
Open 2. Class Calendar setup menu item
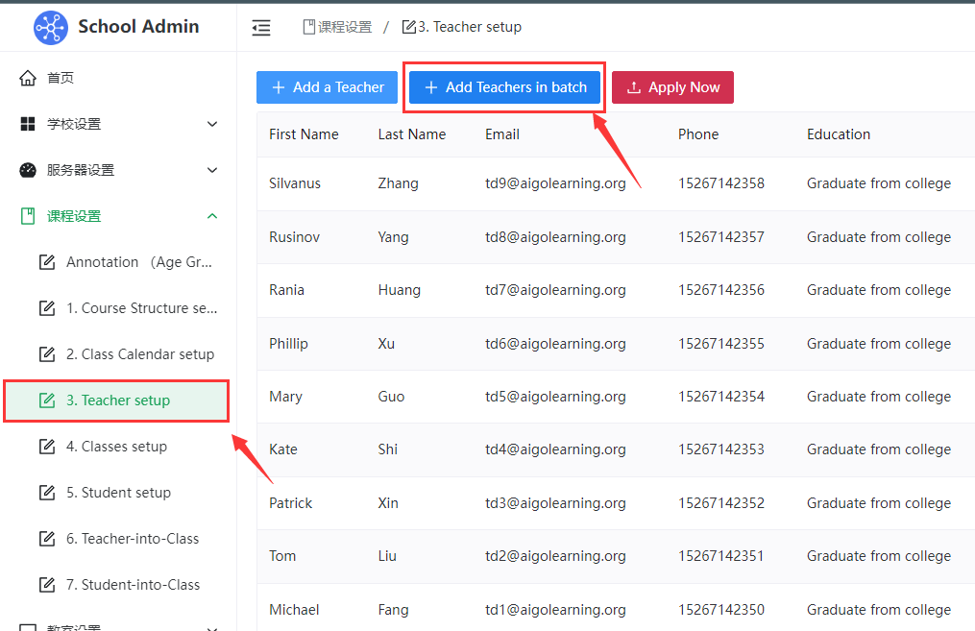coord(139,354)
